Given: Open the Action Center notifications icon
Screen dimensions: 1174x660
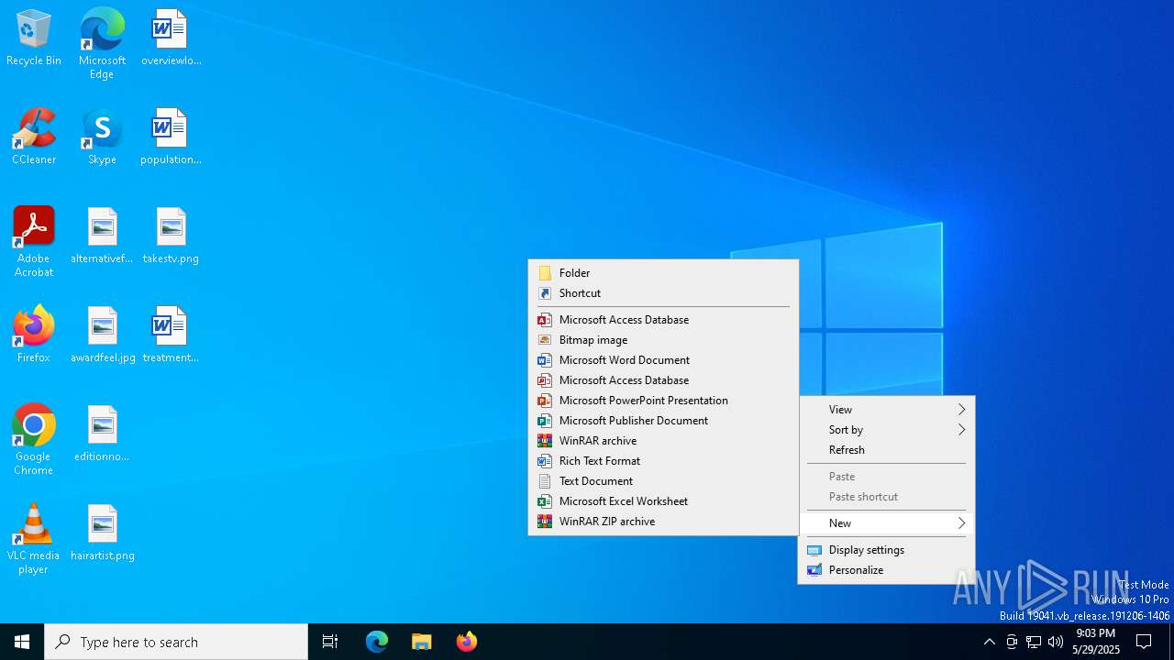Looking at the screenshot, I should [1144, 642].
